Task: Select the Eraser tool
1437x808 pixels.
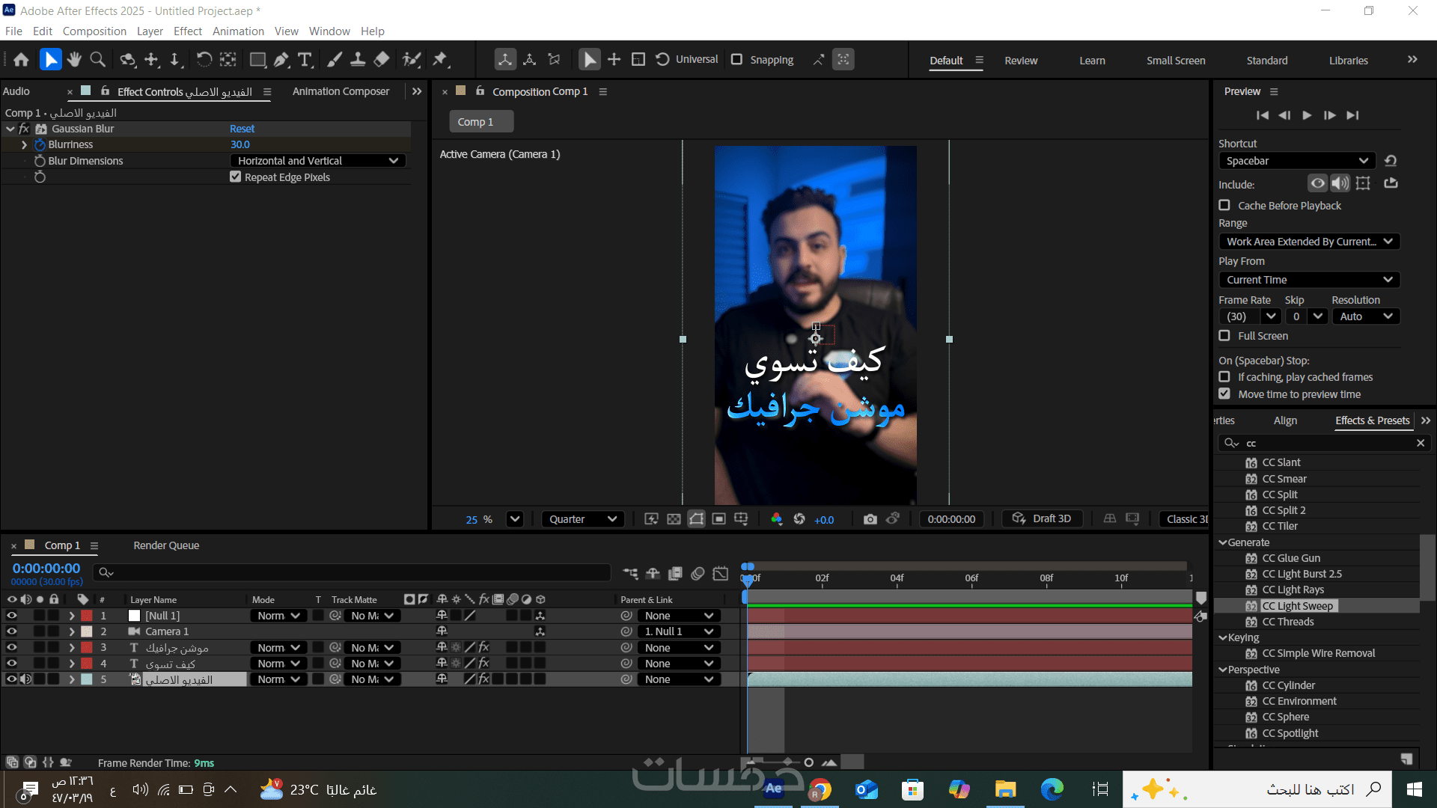Action: (x=382, y=60)
